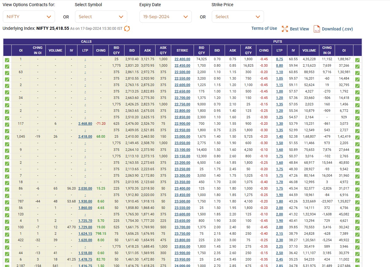Click the calls chart icon in the 23,000.00 row

tap(7, 138)
